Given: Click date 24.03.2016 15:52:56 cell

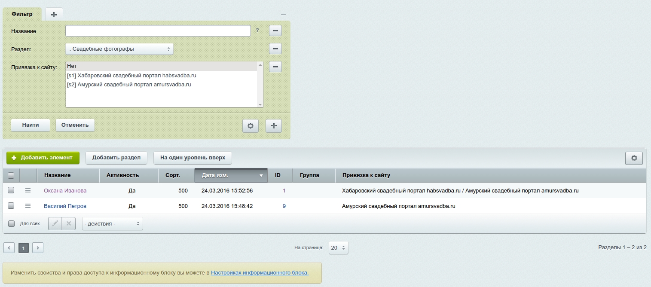Looking at the screenshot, I should click(227, 190).
